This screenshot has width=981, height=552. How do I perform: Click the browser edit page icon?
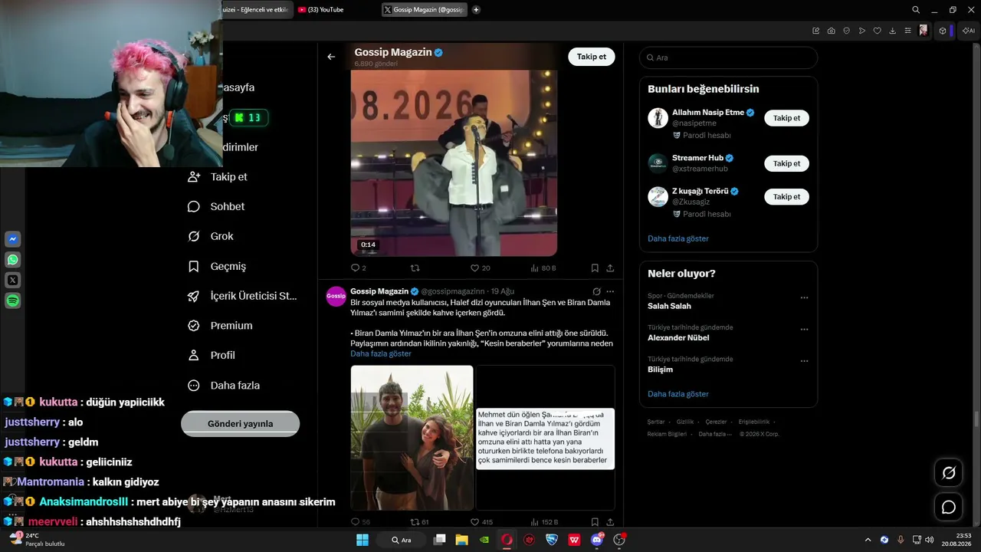click(x=816, y=31)
